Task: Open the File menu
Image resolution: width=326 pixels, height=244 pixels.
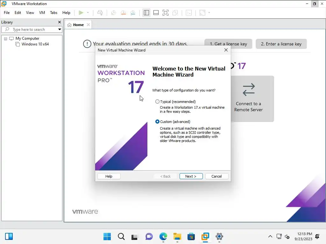Action: (7, 13)
